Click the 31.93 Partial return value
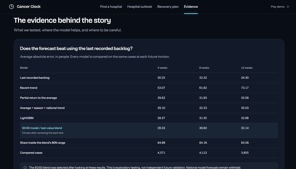Screen dimensions: 296x169 click(203, 98)
